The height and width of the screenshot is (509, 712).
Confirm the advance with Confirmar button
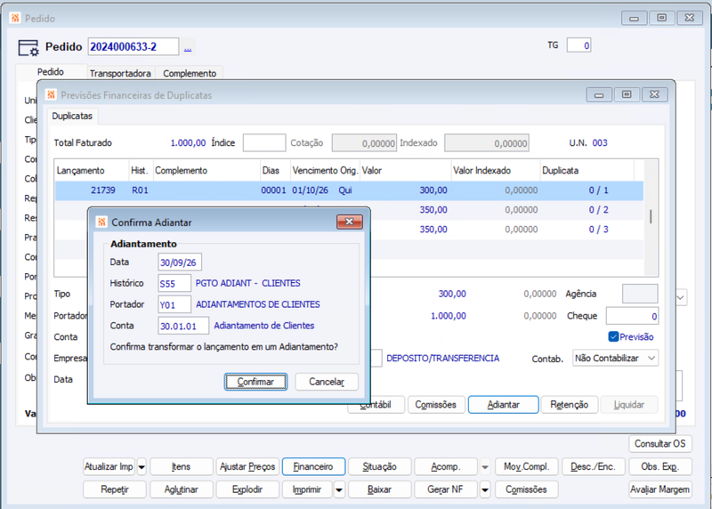tap(255, 382)
